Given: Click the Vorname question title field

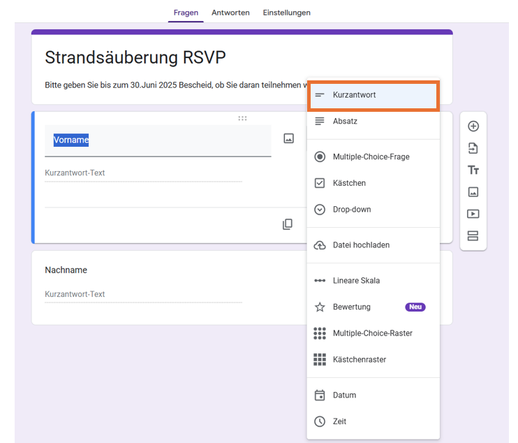Looking at the screenshot, I should [157, 140].
